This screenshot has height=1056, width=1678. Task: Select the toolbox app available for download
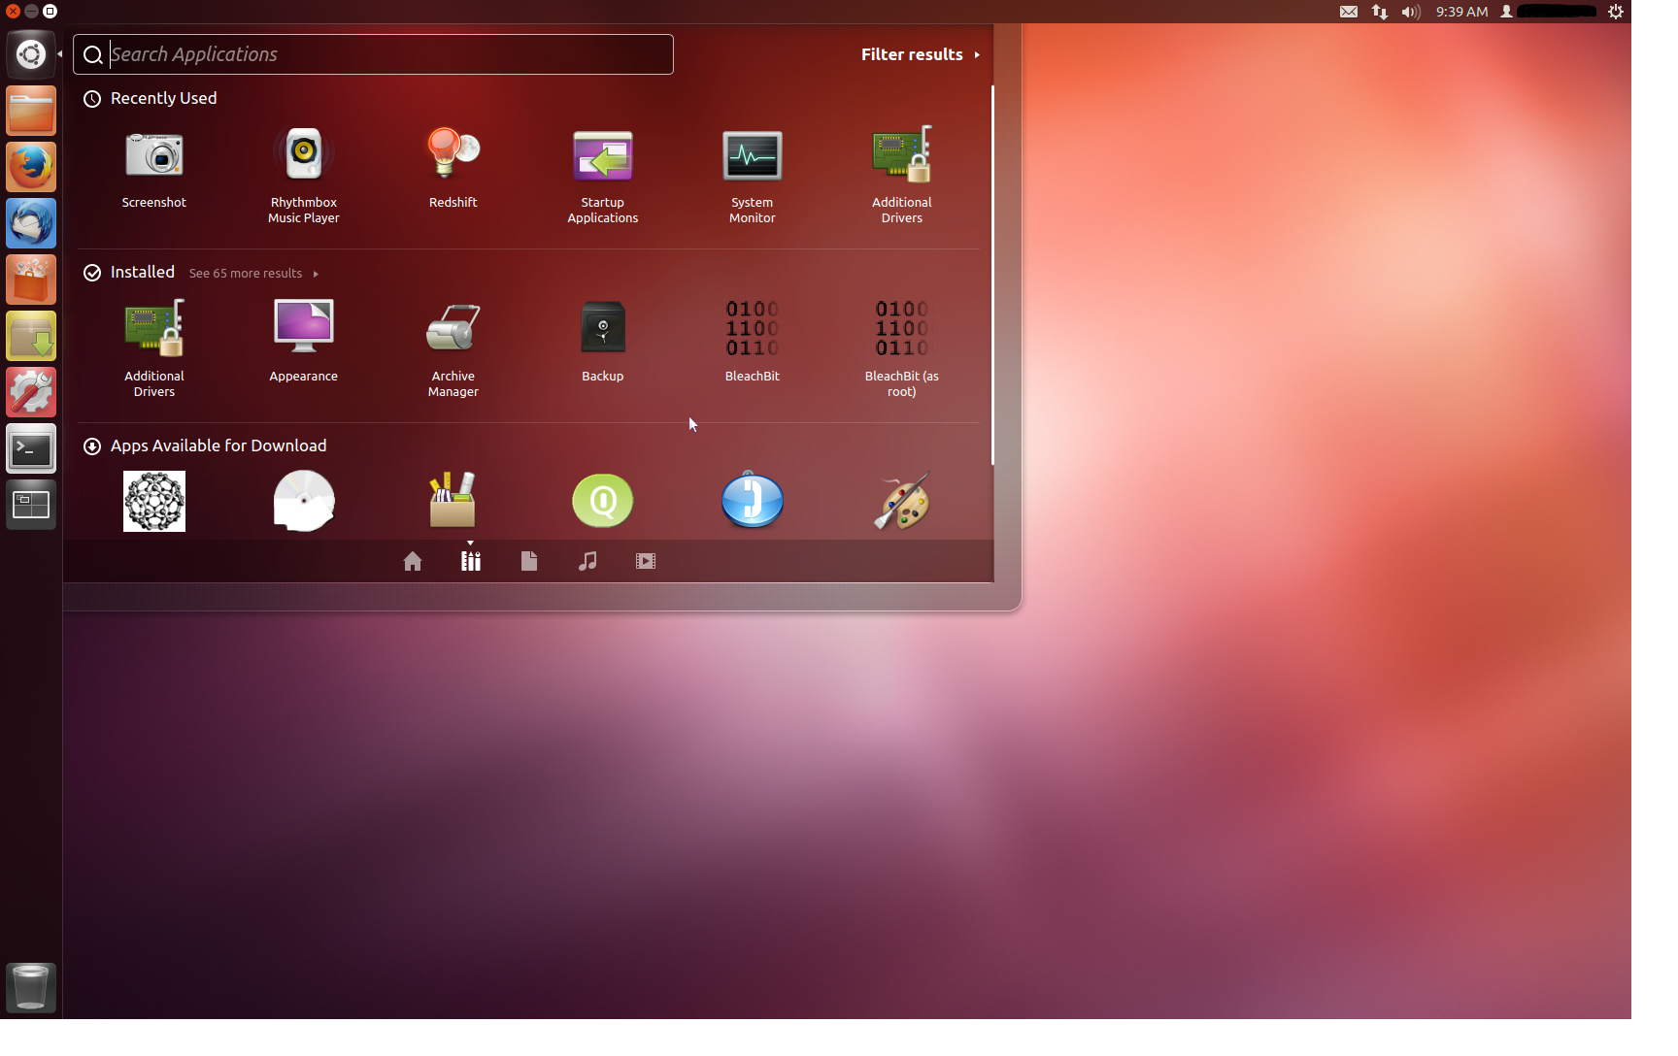tap(453, 501)
